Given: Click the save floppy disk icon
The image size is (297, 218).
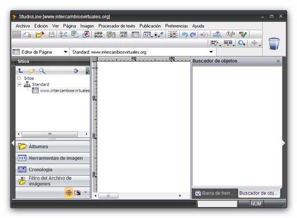Looking at the screenshot, I should click(x=51, y=34).
